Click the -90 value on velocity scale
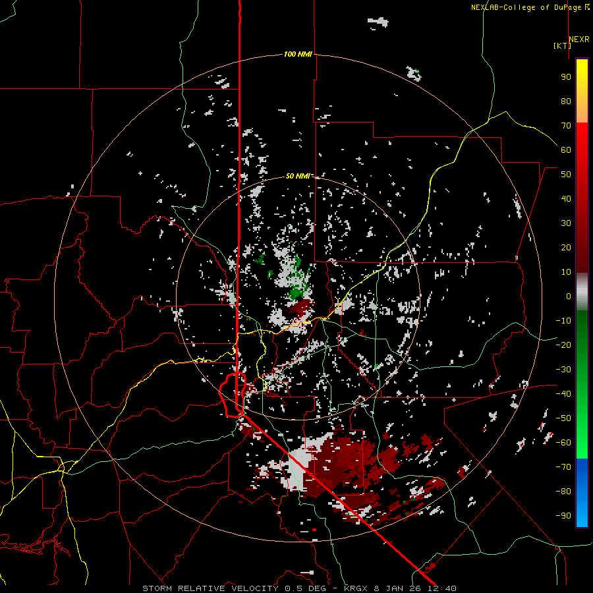Viewport: 593px width, 593px height. click(563, 516)
